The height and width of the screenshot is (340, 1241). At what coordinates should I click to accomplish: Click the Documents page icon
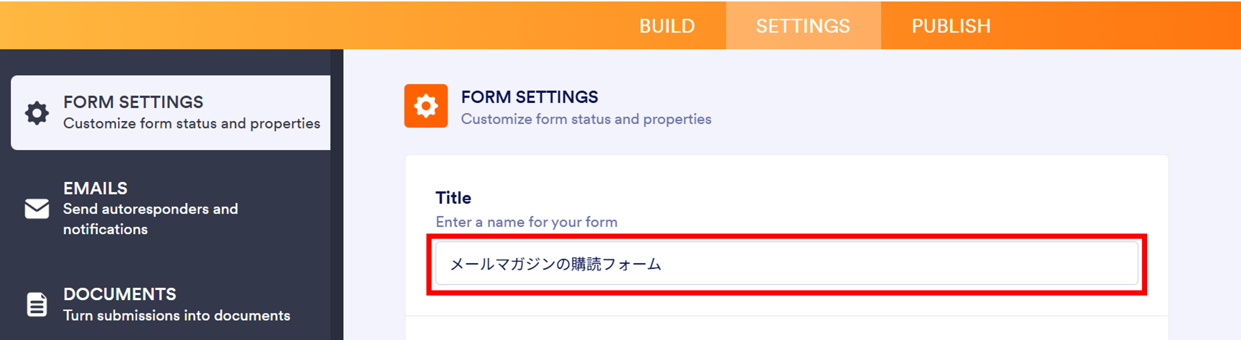pyautogui.click(x=37, y=304)
